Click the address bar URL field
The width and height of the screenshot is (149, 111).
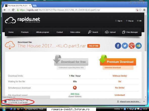pyautogui.click(x=76, y=10)
